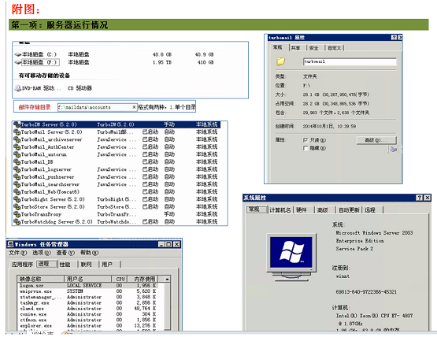
Task: Click the turbomail folder name field
Action: coord(350,61)
